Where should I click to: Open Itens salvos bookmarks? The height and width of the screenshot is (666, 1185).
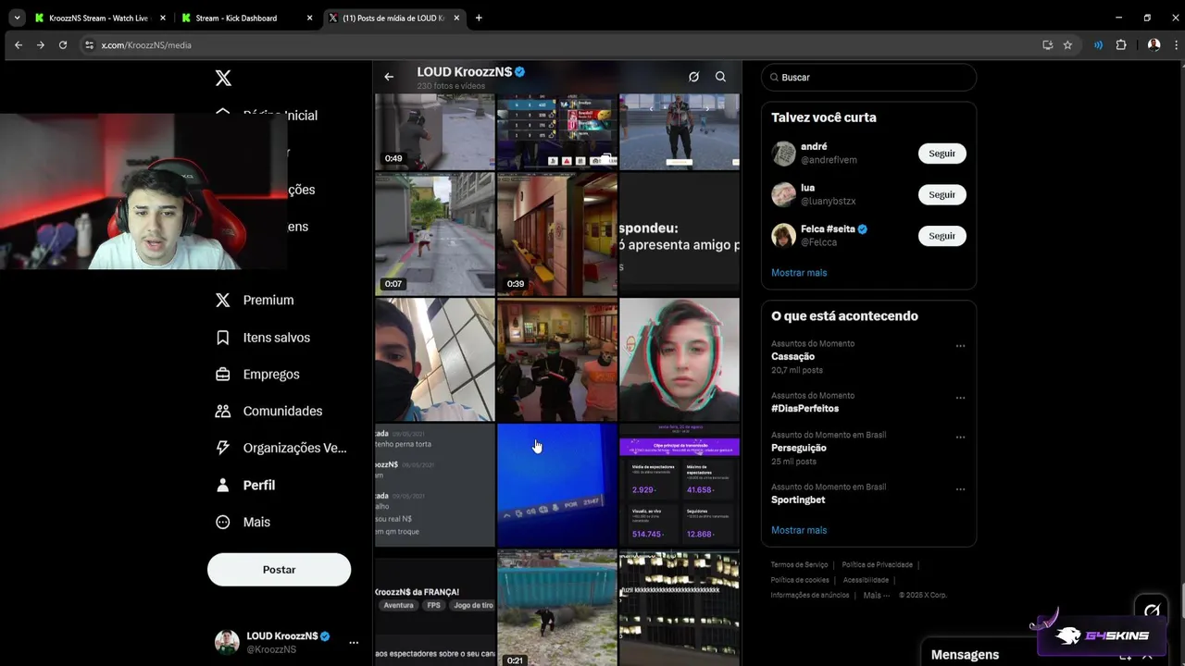[x=263, y=338]
